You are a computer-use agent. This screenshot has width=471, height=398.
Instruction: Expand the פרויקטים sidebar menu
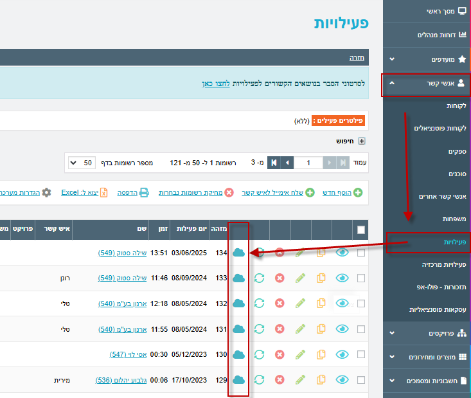click(427, 333)
